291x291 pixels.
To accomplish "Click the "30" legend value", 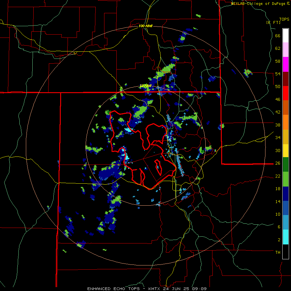I will click(x=278, y=150).
